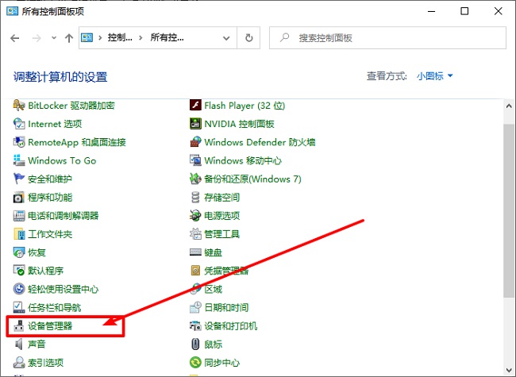Click the Windows To Go text link
The image size is (516, 377).
pyautogui.click(x=62, y=160)
